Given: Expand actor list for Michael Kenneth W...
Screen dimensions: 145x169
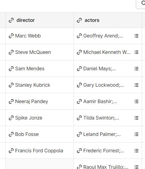Looking at the screenshot, I should pyautogui.click(x=136, y=52).
